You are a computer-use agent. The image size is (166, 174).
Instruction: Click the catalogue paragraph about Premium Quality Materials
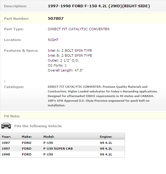click(103, 96)
